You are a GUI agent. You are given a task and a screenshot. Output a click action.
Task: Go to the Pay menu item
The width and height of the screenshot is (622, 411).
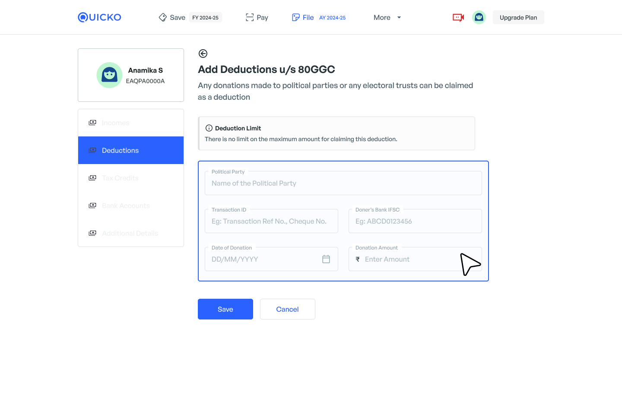click(x=257, y=17)
